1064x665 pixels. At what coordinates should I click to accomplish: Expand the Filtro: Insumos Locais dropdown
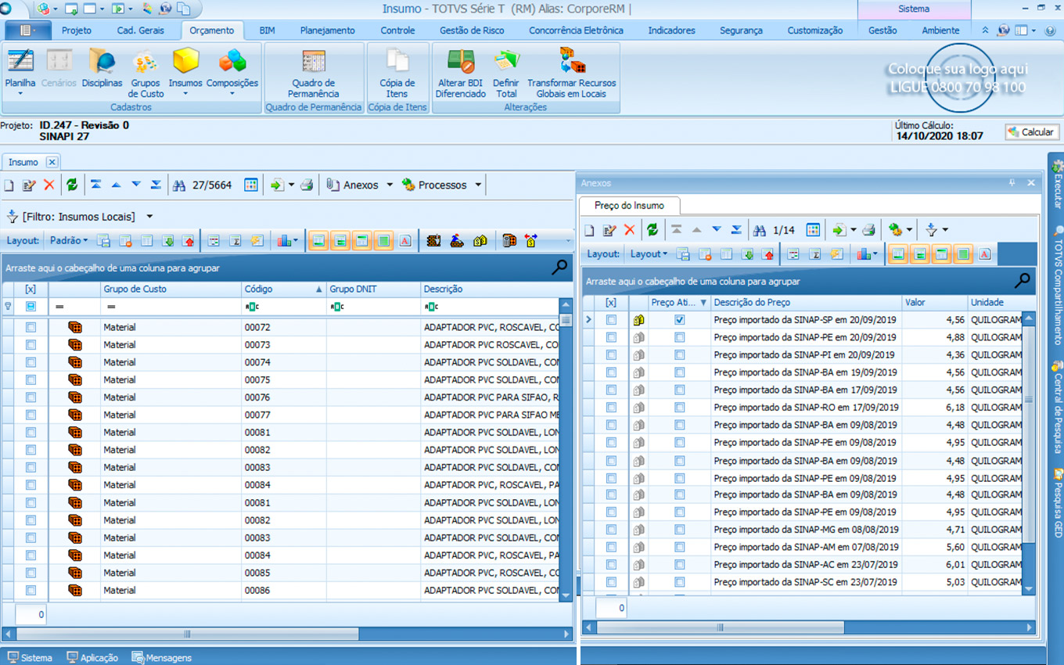tap(149, 217)
